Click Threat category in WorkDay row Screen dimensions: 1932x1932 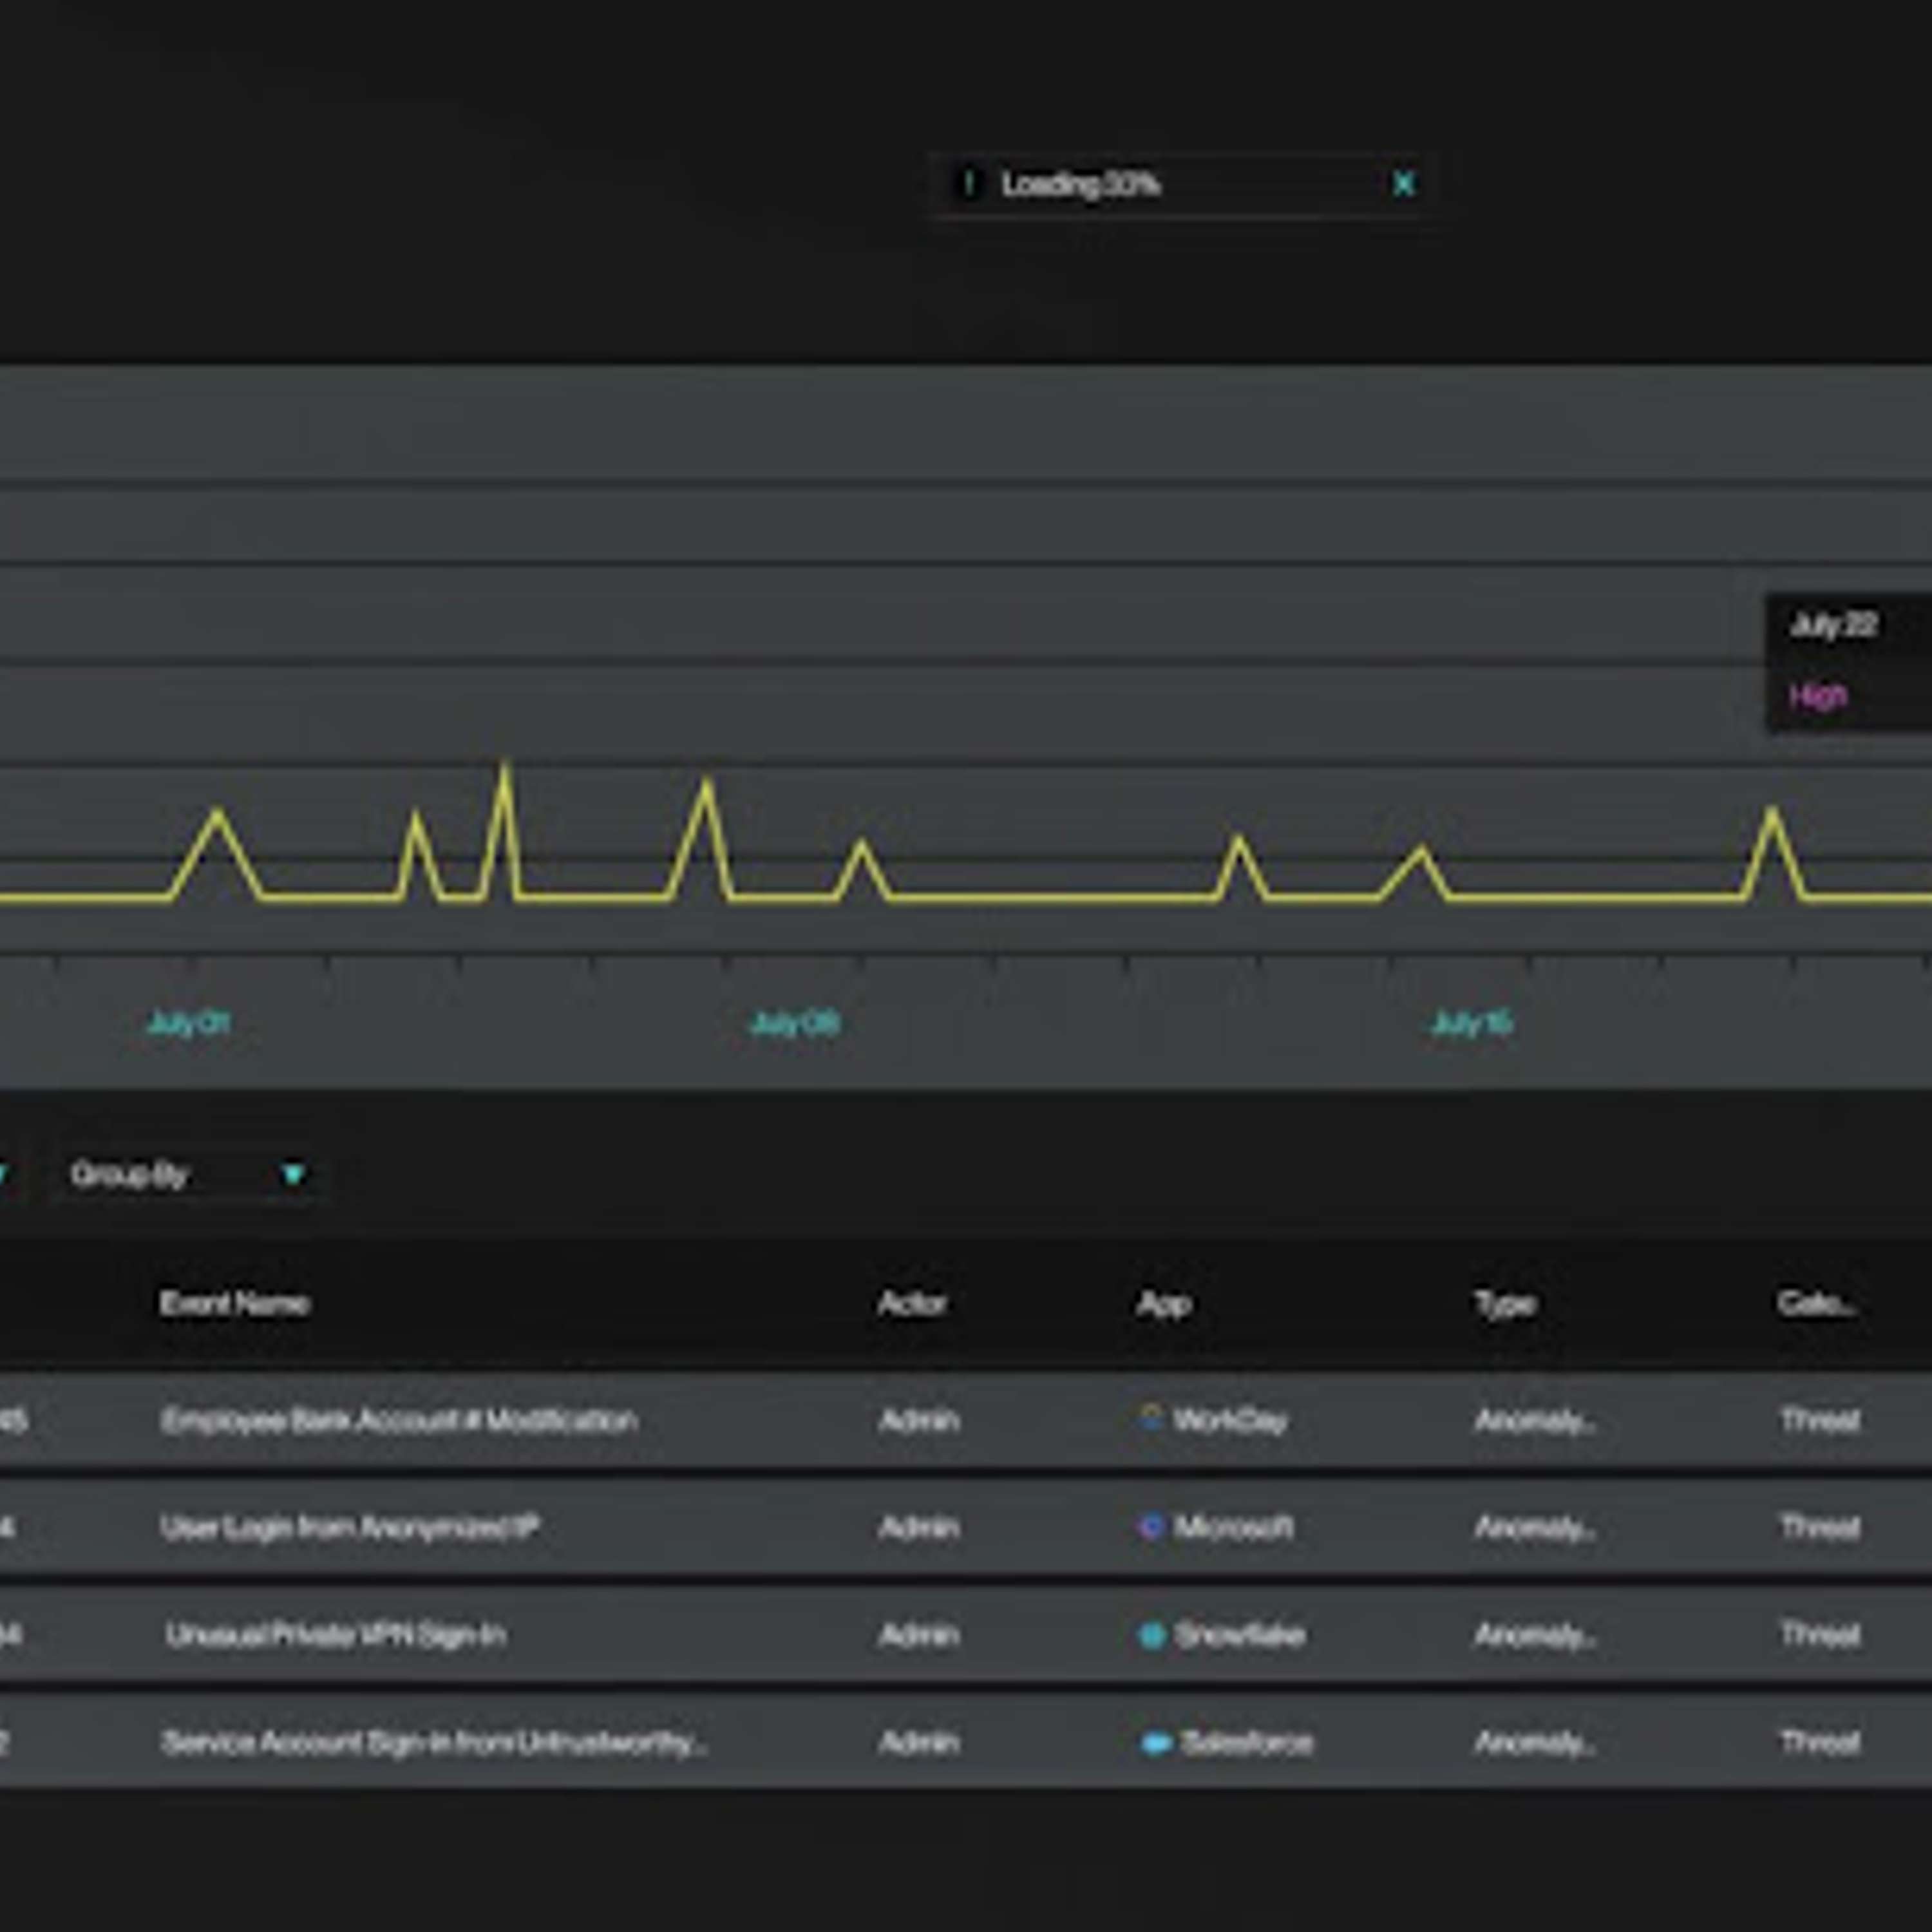click(1820, 1420)
